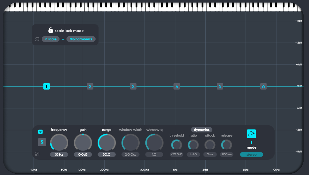Toggle the band power button
Screen dimensions: 309x175
click(x=40, y=132)
